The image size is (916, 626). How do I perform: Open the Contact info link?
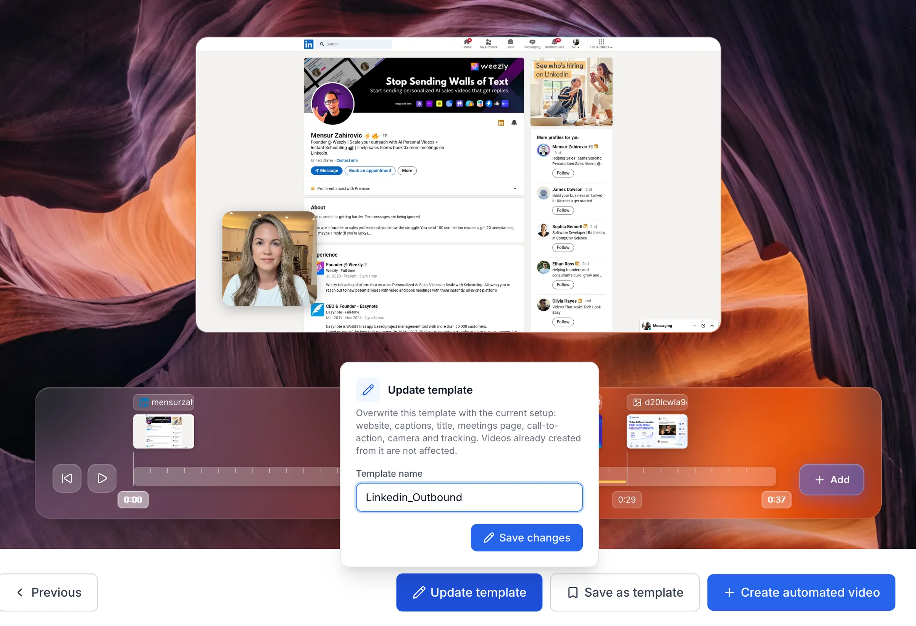[347, 160]
